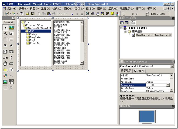Screen dimensions: 178x129
Task: Click the (名称) property value field
Action: coord(158,75)
